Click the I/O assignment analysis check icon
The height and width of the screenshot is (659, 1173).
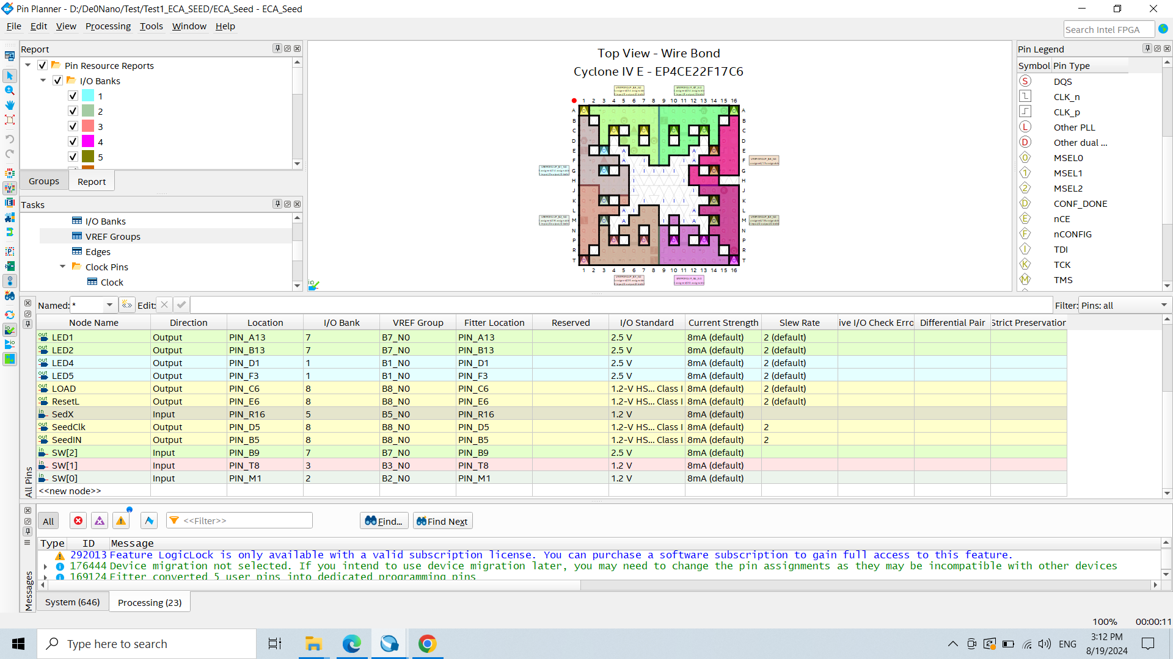(10, 330)
